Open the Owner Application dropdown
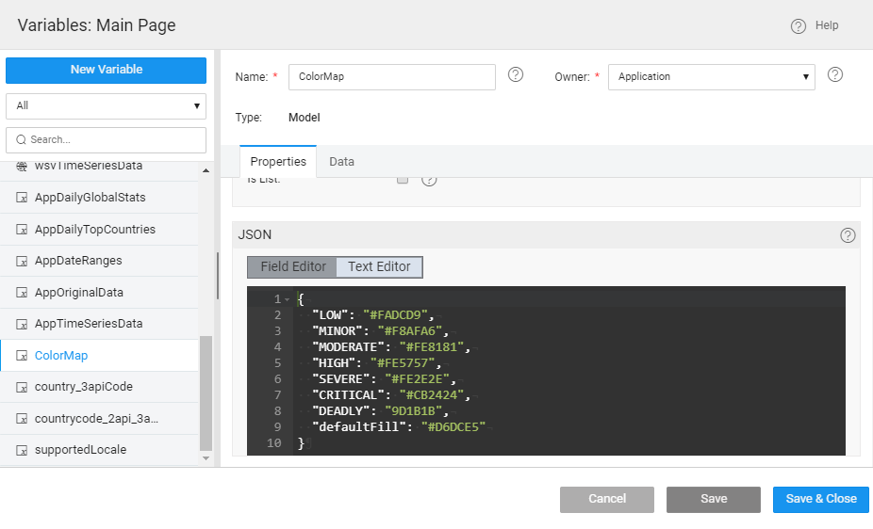The width and height of the screenshot is (873, 529). click(711, 77)
